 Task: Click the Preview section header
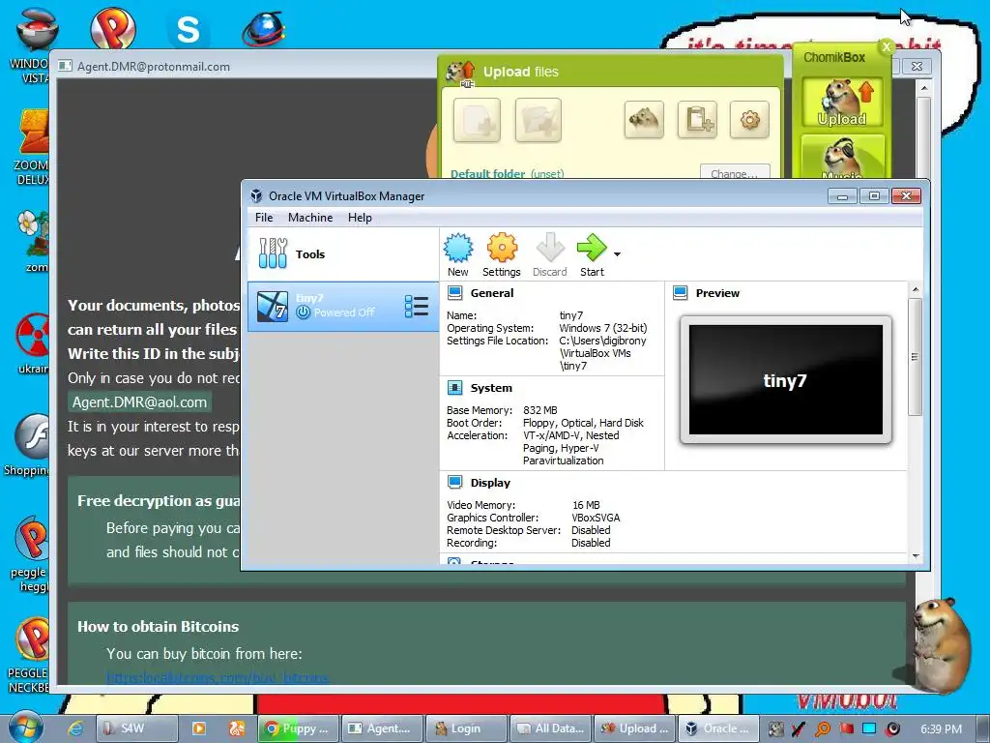click(x=717, y=293)
